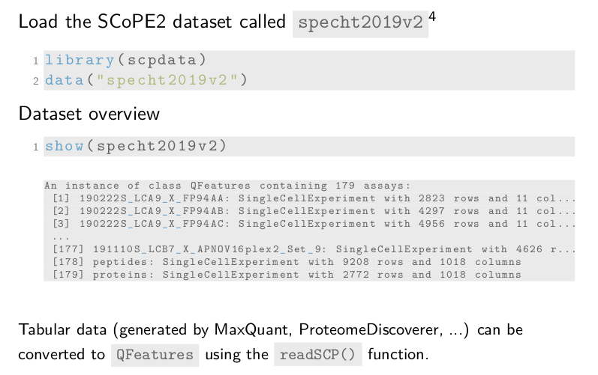
Task: Click the QFeatures inline code in the bottom paragraph
Action: point(155,355)
